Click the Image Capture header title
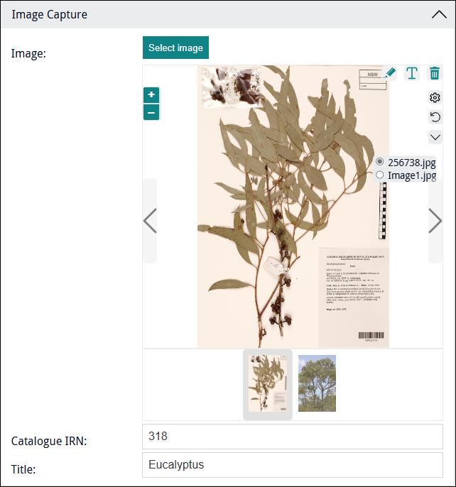Viewport: 456px width, 487px height. 50,15
